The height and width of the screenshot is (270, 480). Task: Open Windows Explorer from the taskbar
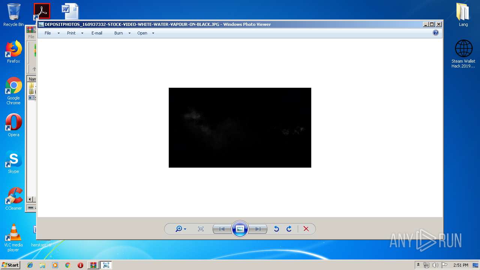tap(42, 265)
